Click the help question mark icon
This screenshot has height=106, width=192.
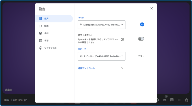click(122, 39)
